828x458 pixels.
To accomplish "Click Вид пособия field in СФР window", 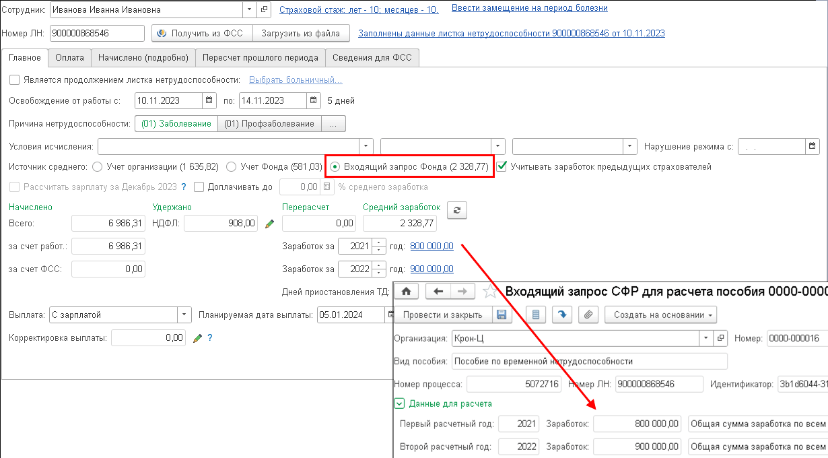I will pos(590,361).
